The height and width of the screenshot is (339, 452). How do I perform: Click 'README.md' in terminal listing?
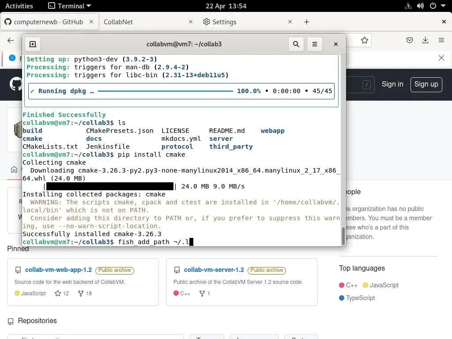(227, 131)
